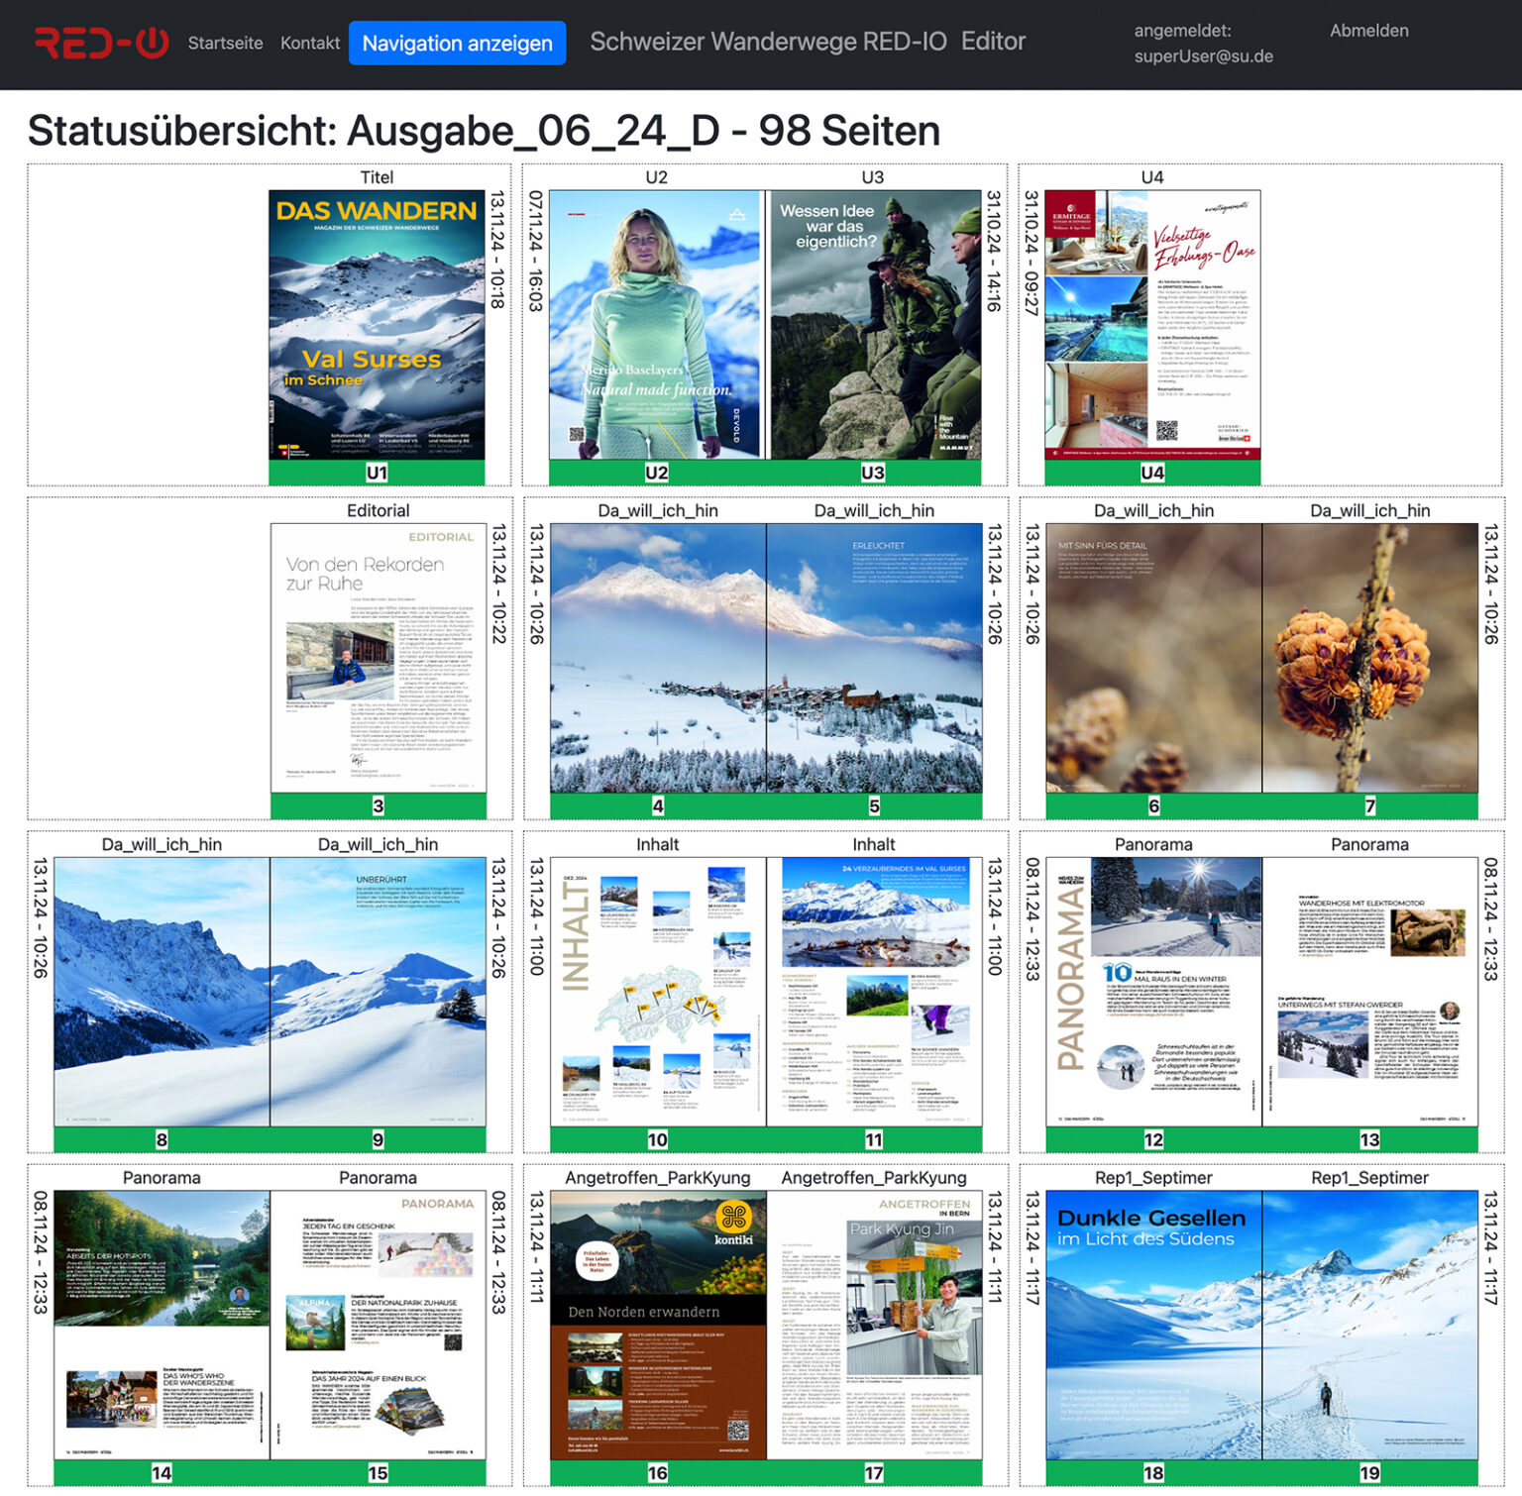Click the green status bar for page 5
Viewport: 1522px width, 1496px height.
click(874, 805)
